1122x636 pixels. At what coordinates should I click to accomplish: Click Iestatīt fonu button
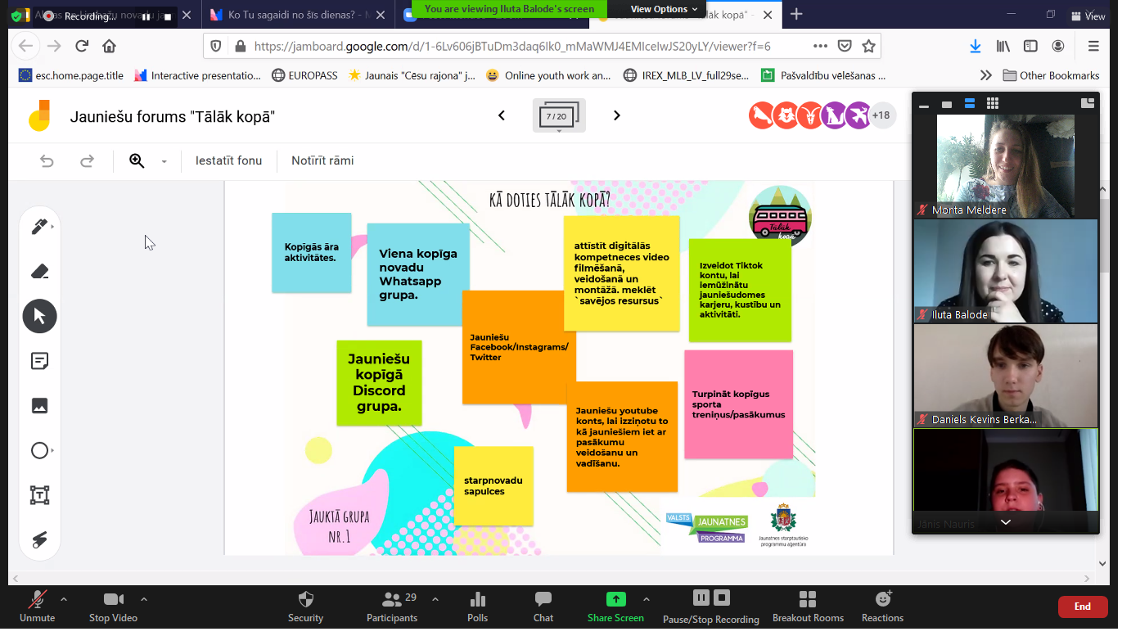click(228, 160)
